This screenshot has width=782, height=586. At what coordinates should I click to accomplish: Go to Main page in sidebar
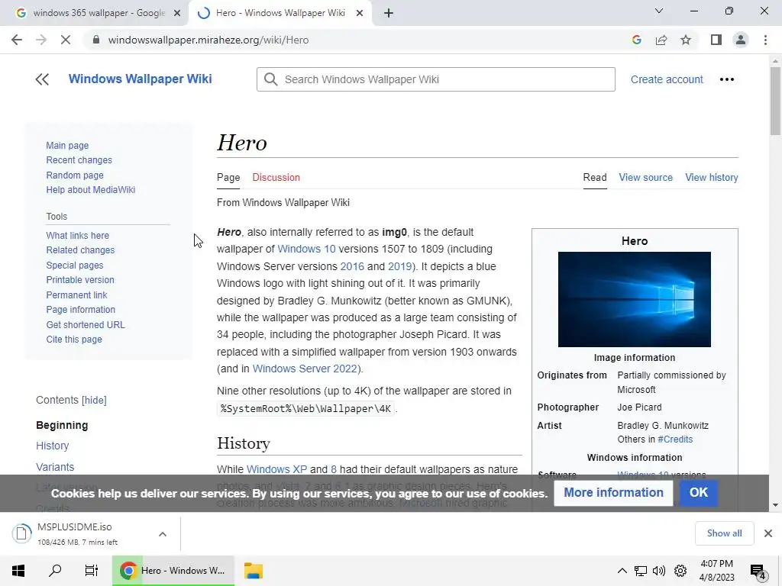pos(67,146)
